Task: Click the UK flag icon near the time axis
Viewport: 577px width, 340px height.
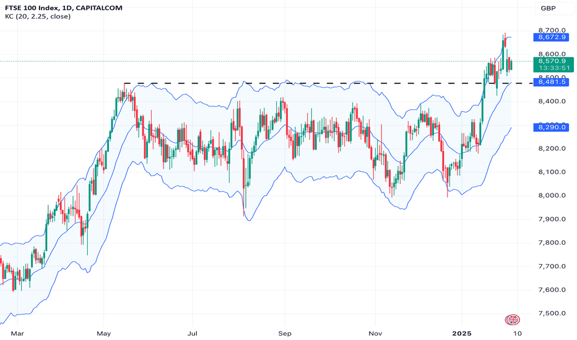Action: click(x=512, y=320)
